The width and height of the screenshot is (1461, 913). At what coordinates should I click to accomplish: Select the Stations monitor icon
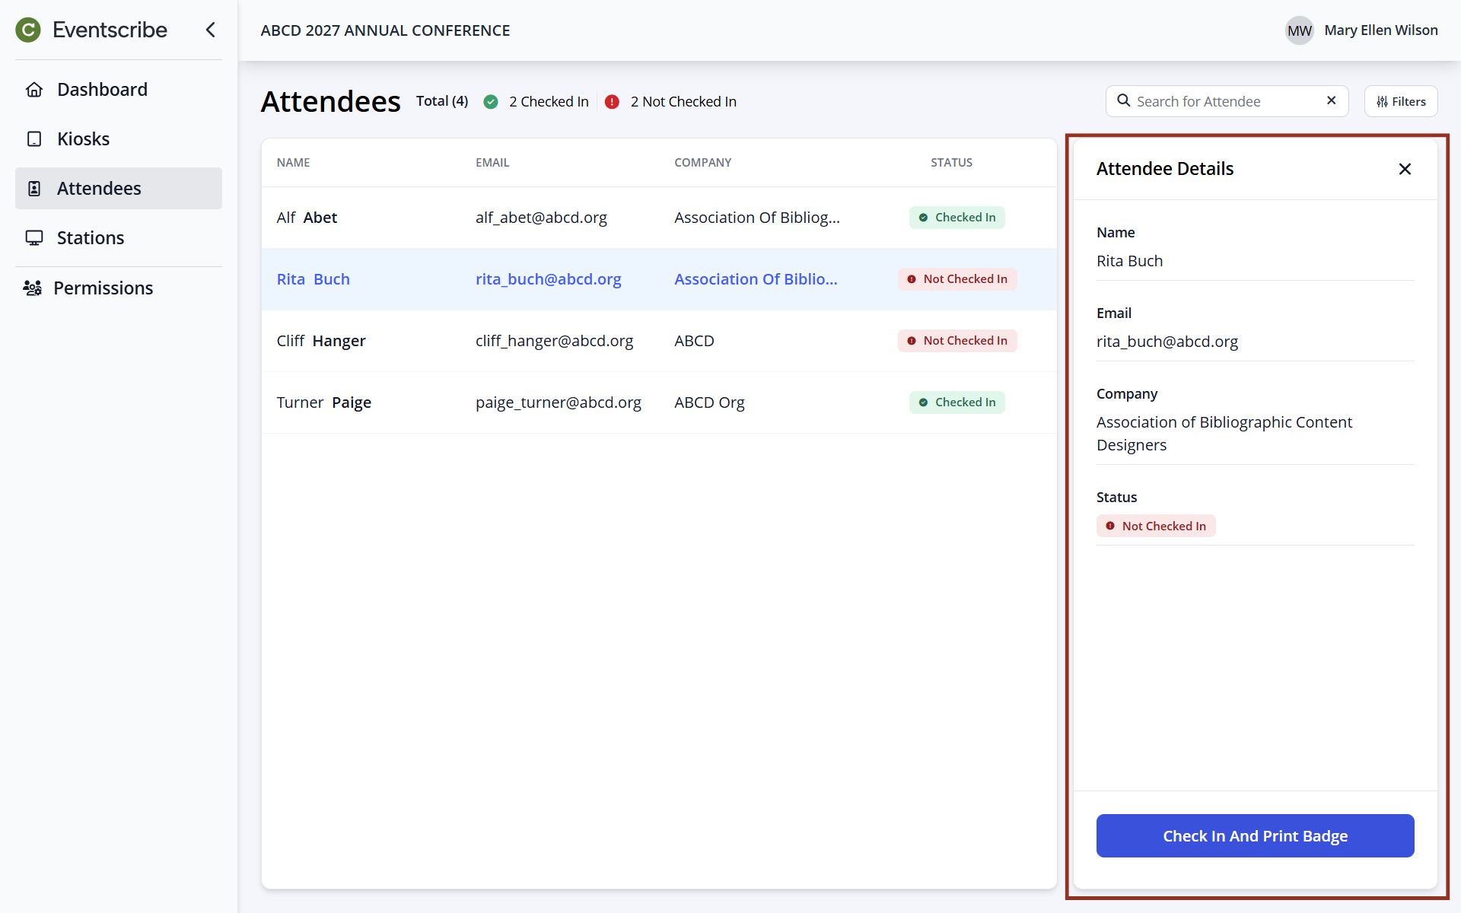(34, 238)
